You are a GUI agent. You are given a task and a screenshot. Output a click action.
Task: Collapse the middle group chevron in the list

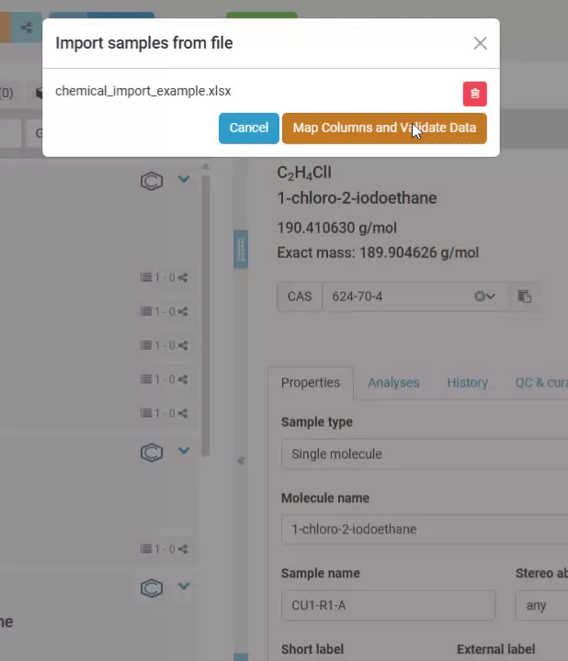pos(184,450)
